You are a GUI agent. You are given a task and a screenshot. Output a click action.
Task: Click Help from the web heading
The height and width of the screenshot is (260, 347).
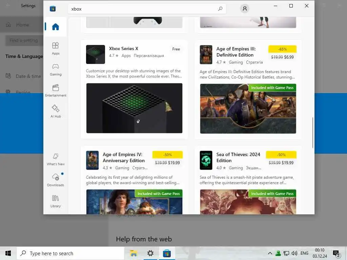144,239
